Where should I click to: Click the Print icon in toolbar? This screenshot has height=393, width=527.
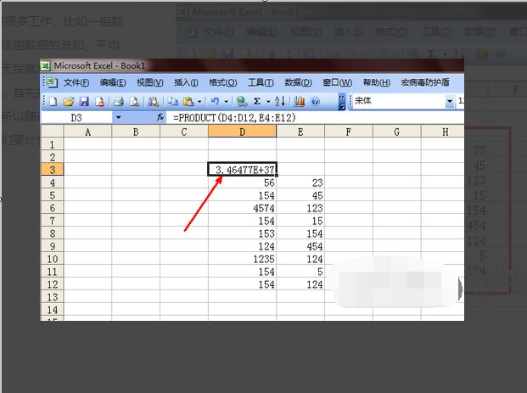[118, 101]
